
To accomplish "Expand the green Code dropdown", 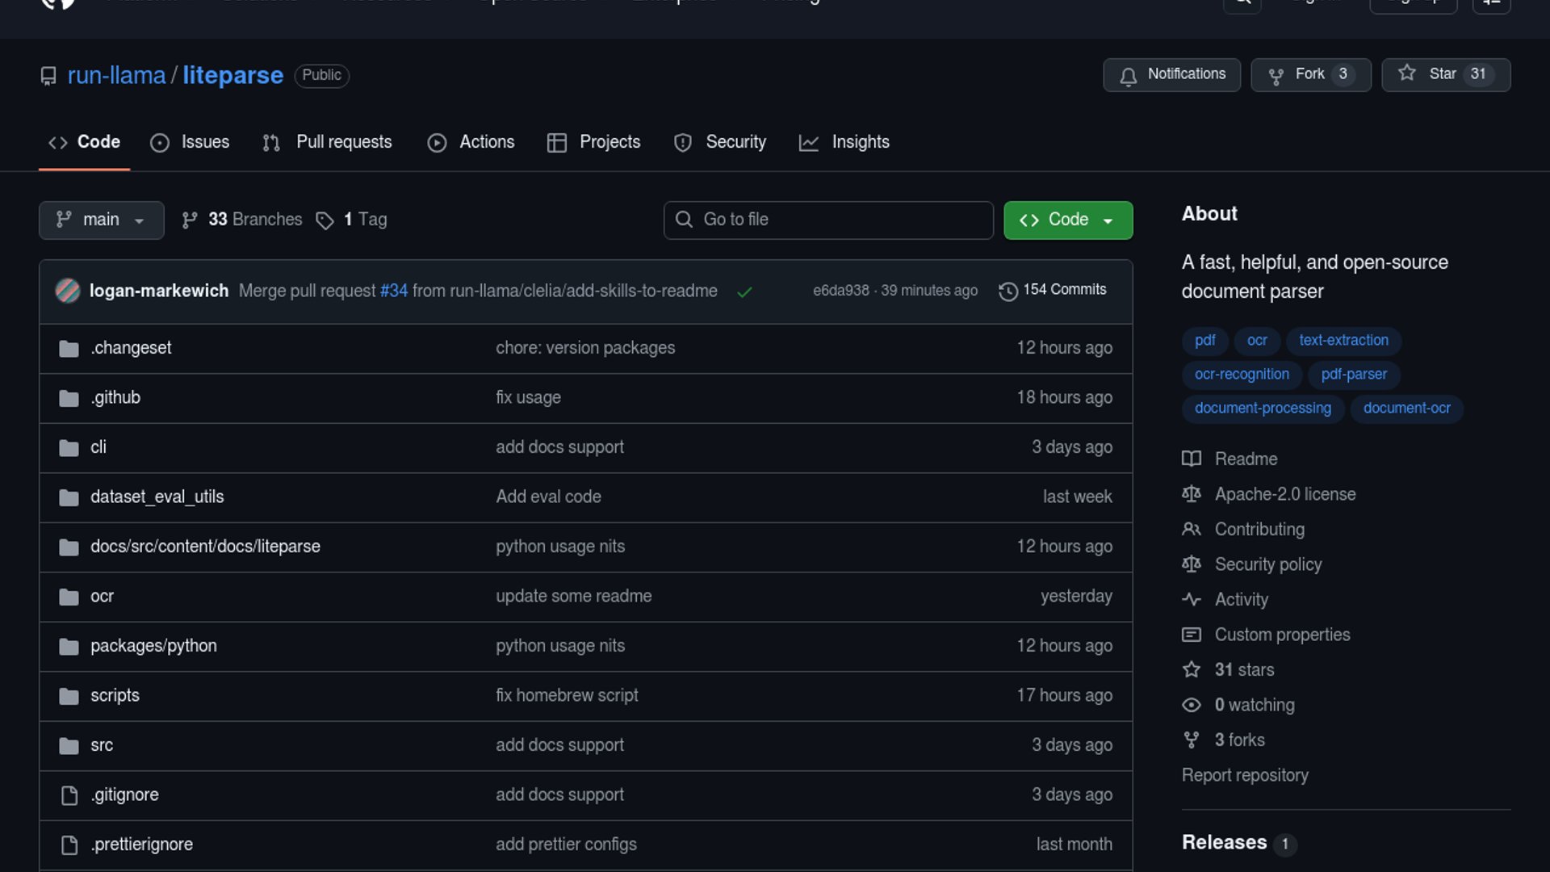I will pos(1067,220).
